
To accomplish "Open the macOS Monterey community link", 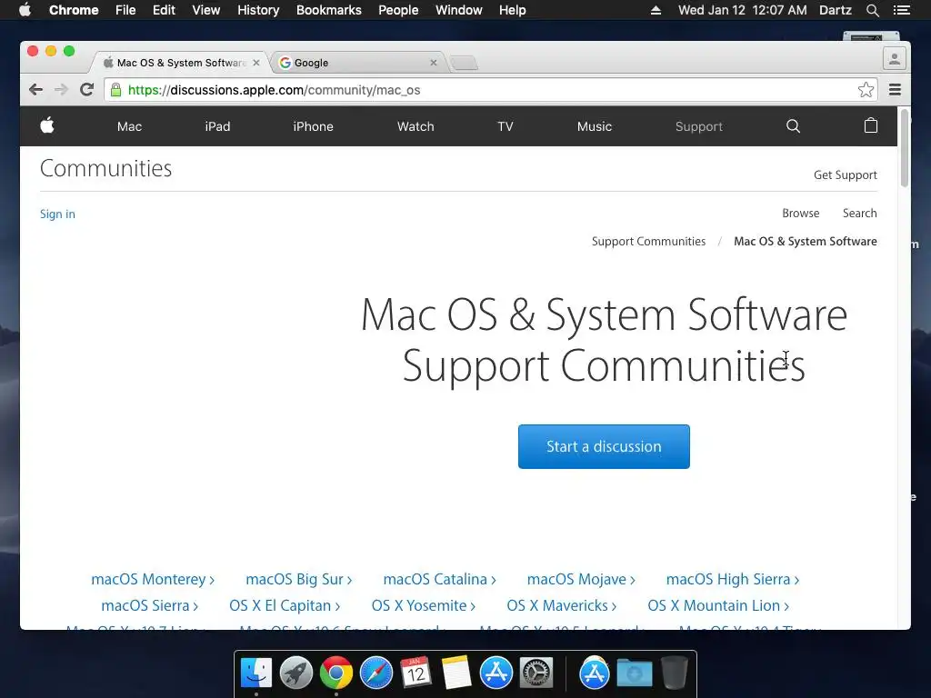I will pos(153,579).
